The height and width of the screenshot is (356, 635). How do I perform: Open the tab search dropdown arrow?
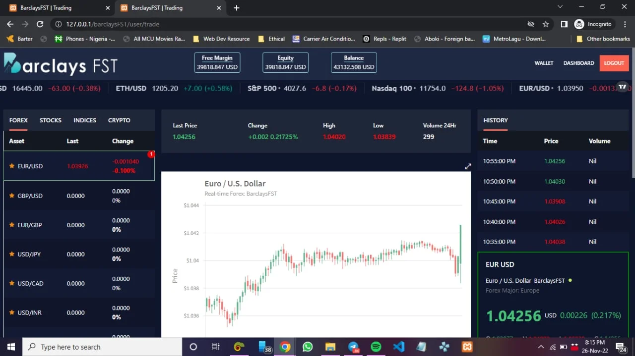(x=560, y=7)
